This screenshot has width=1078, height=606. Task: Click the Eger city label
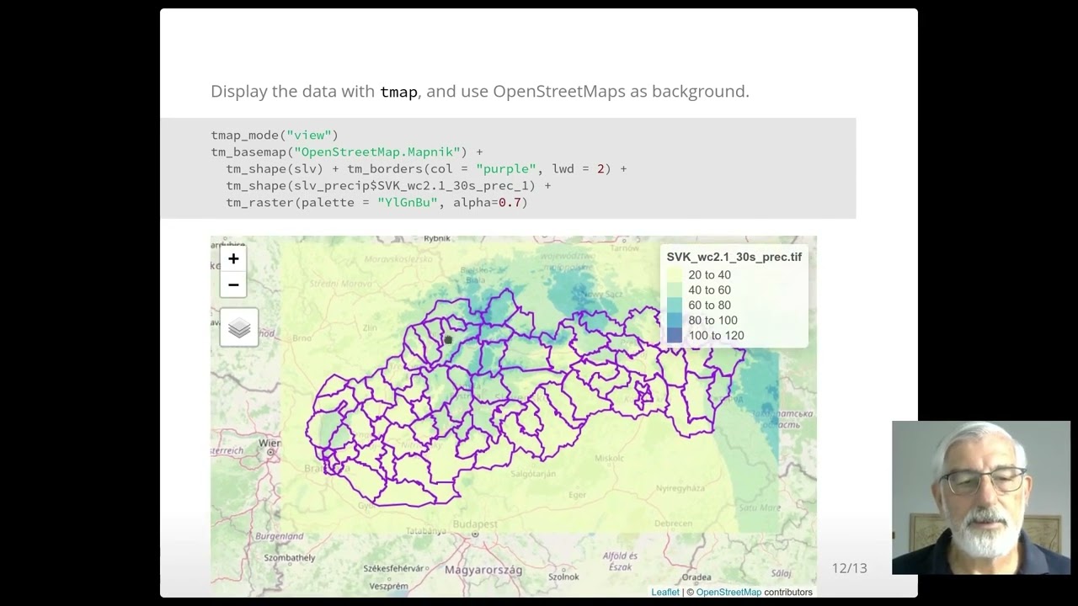point(577,495)
